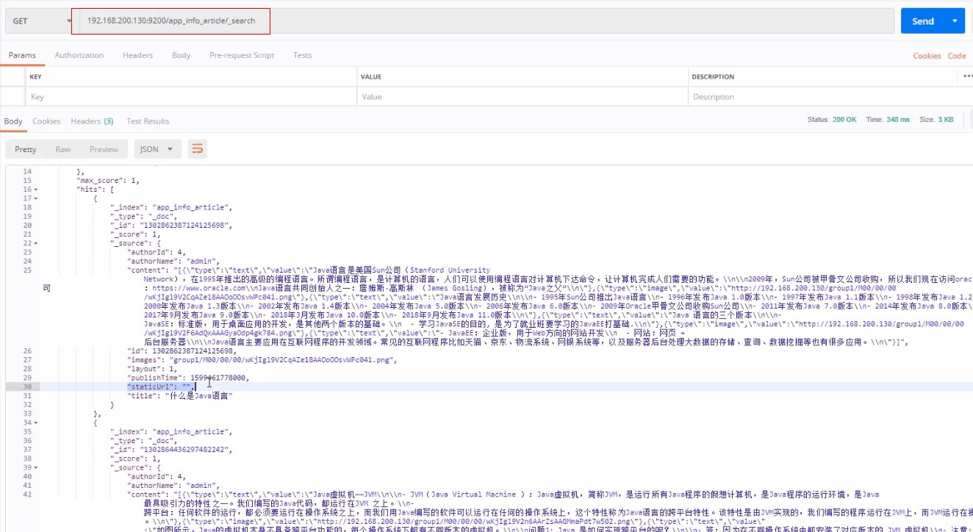The image size is (973, 532).
Task: Collapse the first hit object at line 17
Action: coord(36,198)
